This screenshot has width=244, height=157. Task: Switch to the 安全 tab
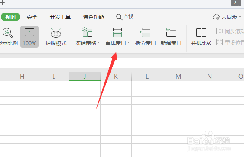[32, 17]
